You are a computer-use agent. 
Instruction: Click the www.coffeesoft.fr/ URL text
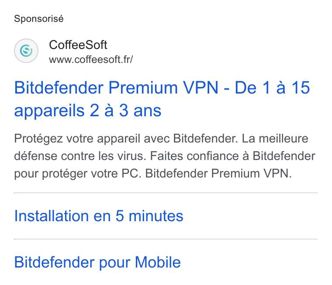click(x=91, y=59)
